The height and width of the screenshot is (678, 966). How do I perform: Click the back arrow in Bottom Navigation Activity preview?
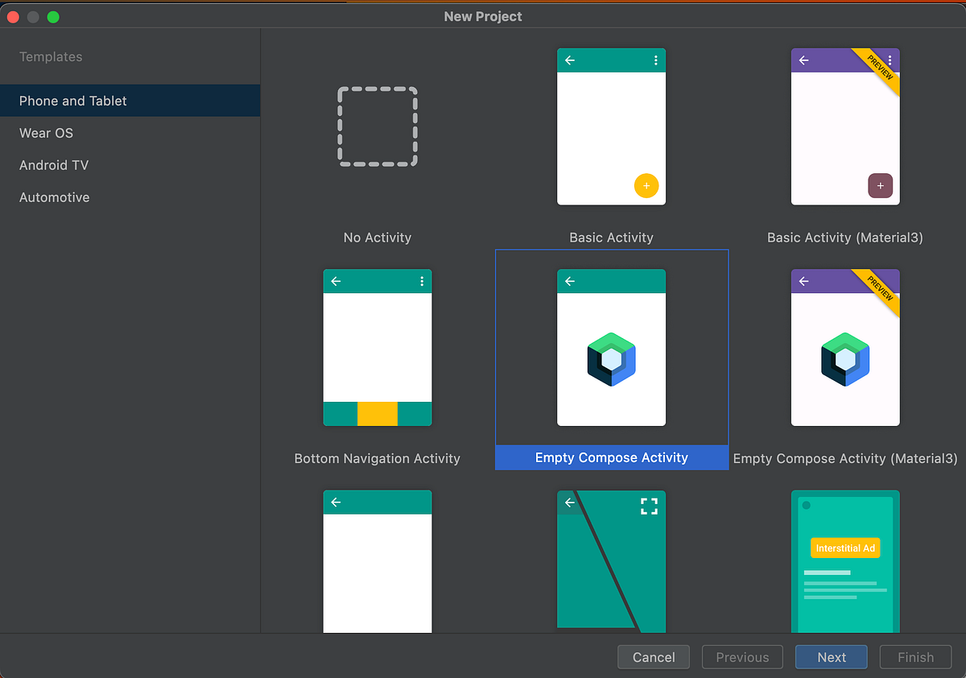(x=336, y=281)
